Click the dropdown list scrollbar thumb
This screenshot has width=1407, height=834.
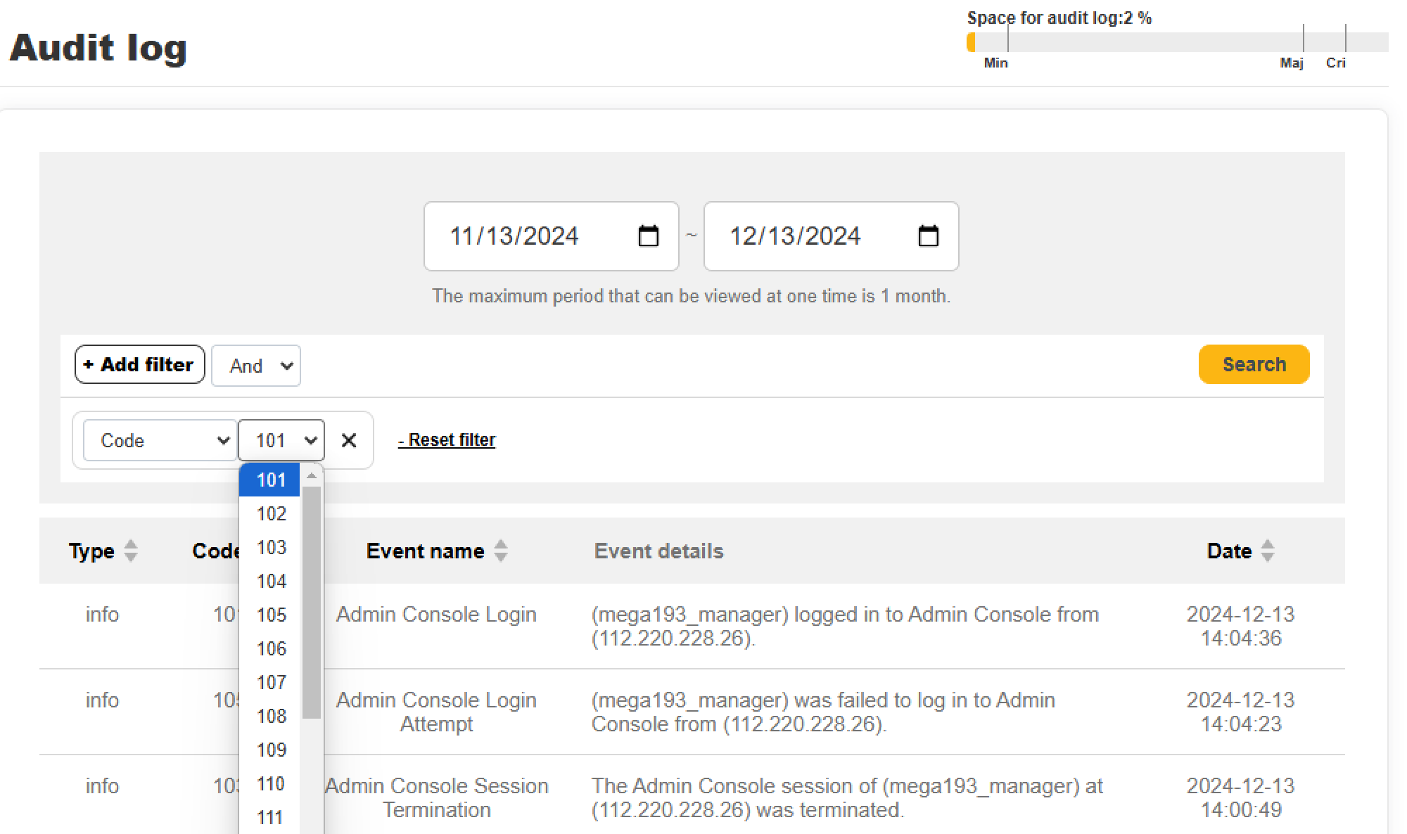(312, 601)
